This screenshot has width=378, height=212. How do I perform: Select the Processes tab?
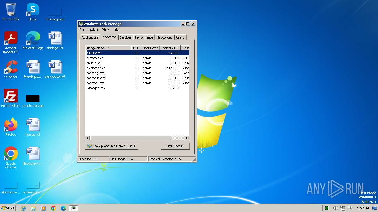pos(109,37)
